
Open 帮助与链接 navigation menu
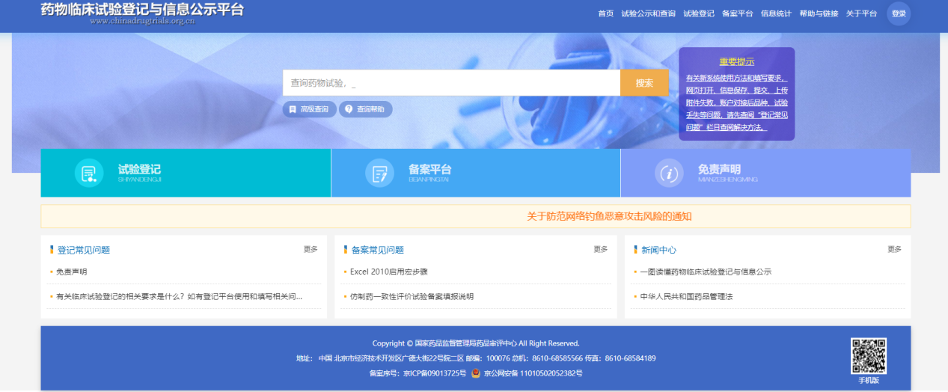click(x=819, y=13)
